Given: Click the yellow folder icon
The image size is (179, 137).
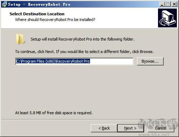Looking at the screenshot, I should click(x=20, y=39).
